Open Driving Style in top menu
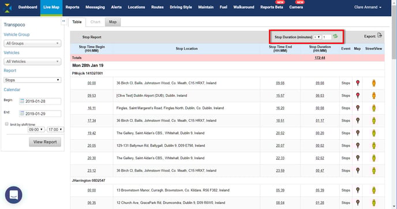 181,7
